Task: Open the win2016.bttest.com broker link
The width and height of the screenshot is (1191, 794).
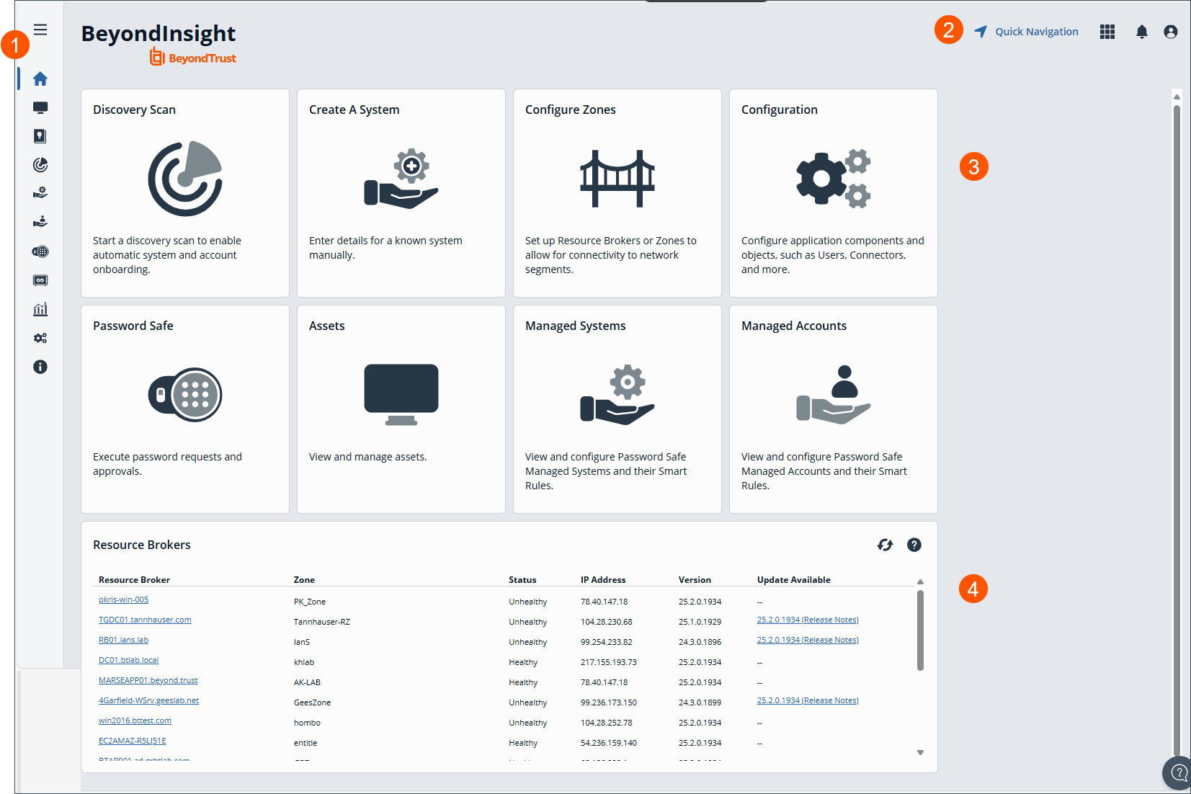Action: point(135,721)
